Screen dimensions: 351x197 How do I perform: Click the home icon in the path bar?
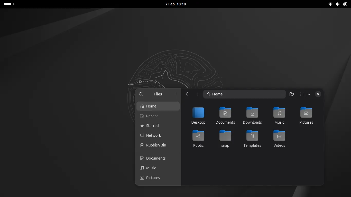[208, 94]
